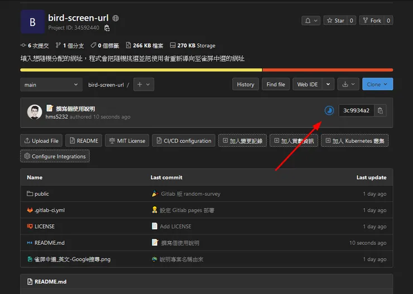413x294 pixels.
Task: Click the 266 KB files link
Action: pos(145,46)
